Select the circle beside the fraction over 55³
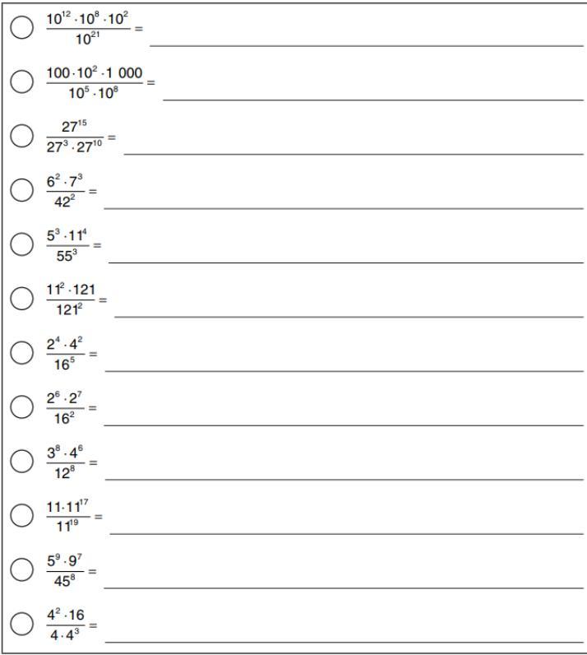Screen dimensions: 587x655 coord(21,245)
